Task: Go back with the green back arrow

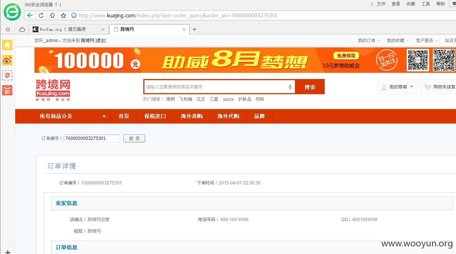Action: point(30,15)
